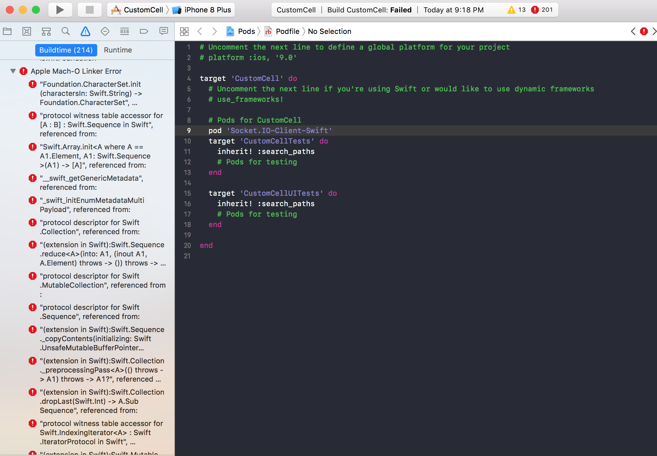
Task: Open the Test navigator
Action: [105, 31]
